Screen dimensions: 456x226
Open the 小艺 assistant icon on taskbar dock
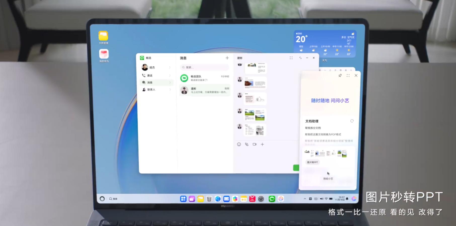tap(281, 199)
